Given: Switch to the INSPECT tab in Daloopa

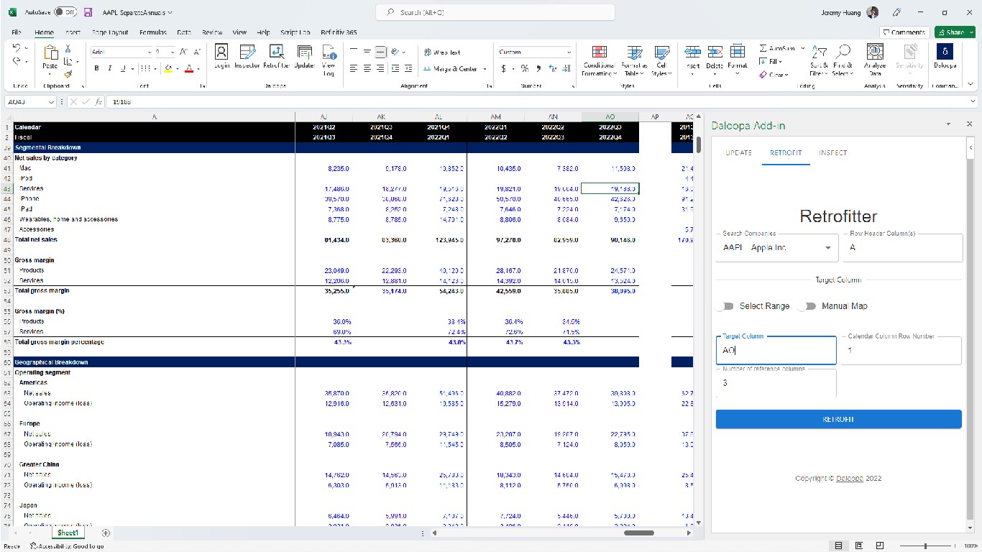Looking at the screenshot, I should [832, 152].
